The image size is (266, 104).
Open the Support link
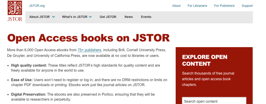tap(247, 6)
